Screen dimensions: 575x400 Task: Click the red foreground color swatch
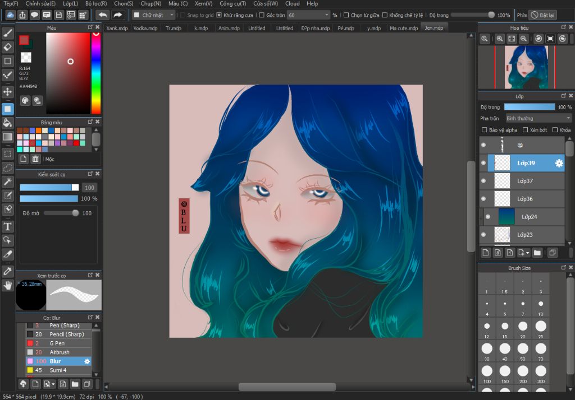[24, 40]
